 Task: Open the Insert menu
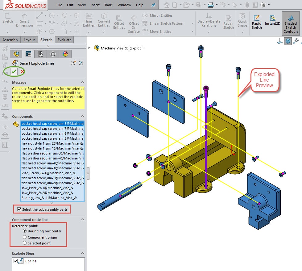tap(95, 5)
